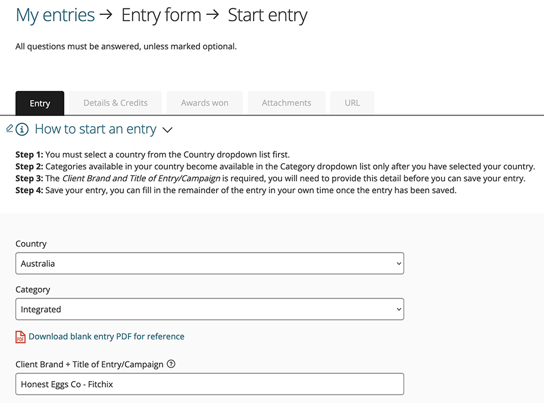The width and height of the screenshot is (544, 403).
Task: Click the red PDF file icon
Action: pos(20,337)
